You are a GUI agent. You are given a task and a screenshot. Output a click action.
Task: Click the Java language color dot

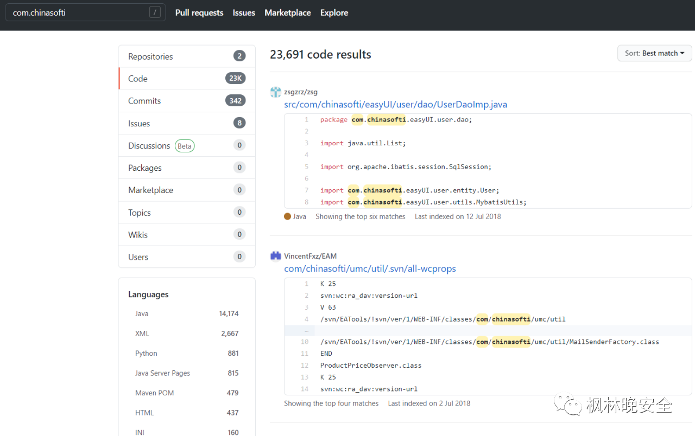point(288,216)
